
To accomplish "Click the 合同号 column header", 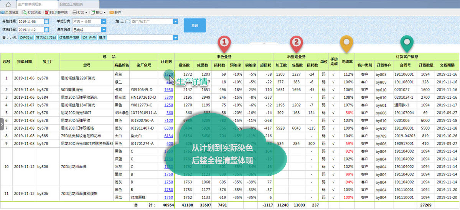I will 405,65.
